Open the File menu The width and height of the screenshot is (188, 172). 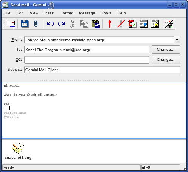click(7, 13)
